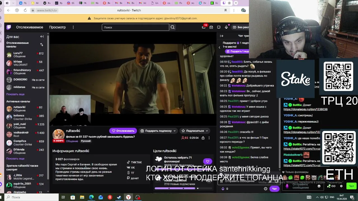Image resolution: width=358 pixels, height=201 pixels.
Task: Expand the Подарить подписку dropdown
Action: [175, 131]
